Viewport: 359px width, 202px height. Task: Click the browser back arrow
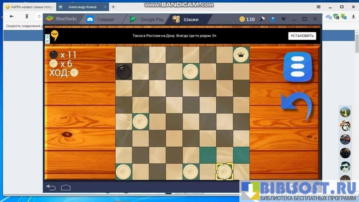coord(12,17)
